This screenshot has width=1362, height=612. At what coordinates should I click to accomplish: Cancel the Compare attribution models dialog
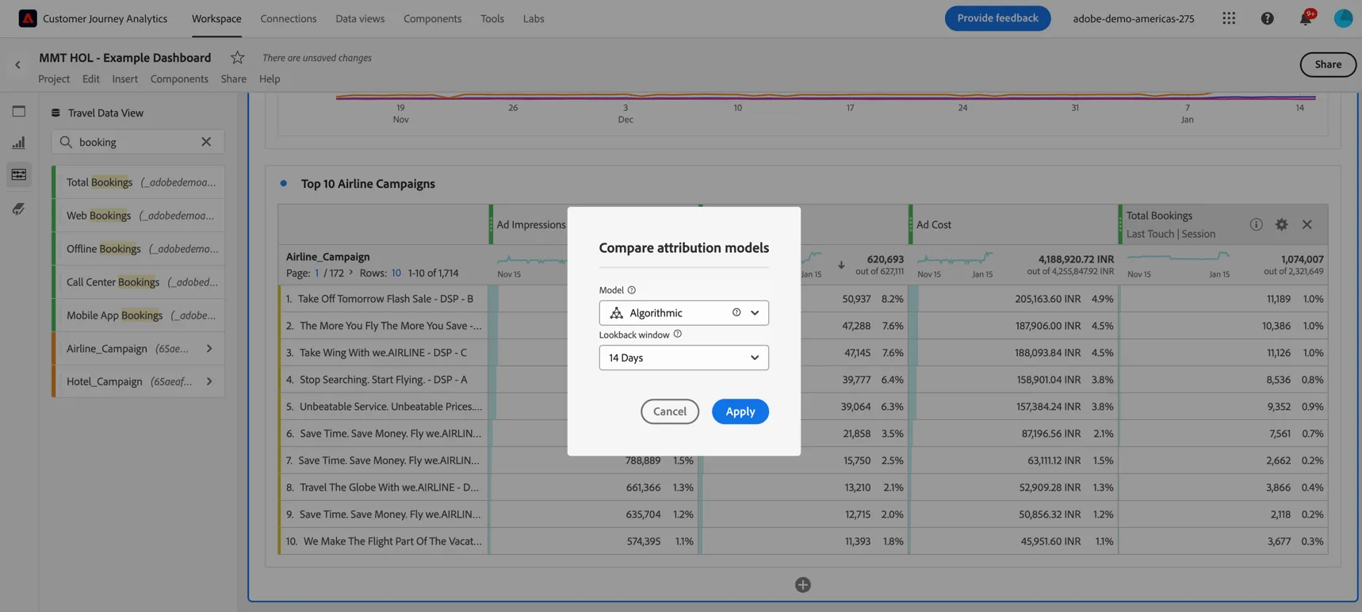[x=670, y=411]
